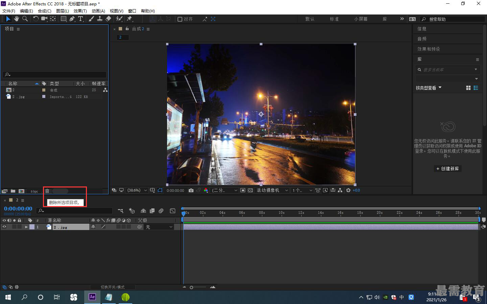487x304 pixels.
Task: Switch to the 默认 workspace
Action: point(310,19)
